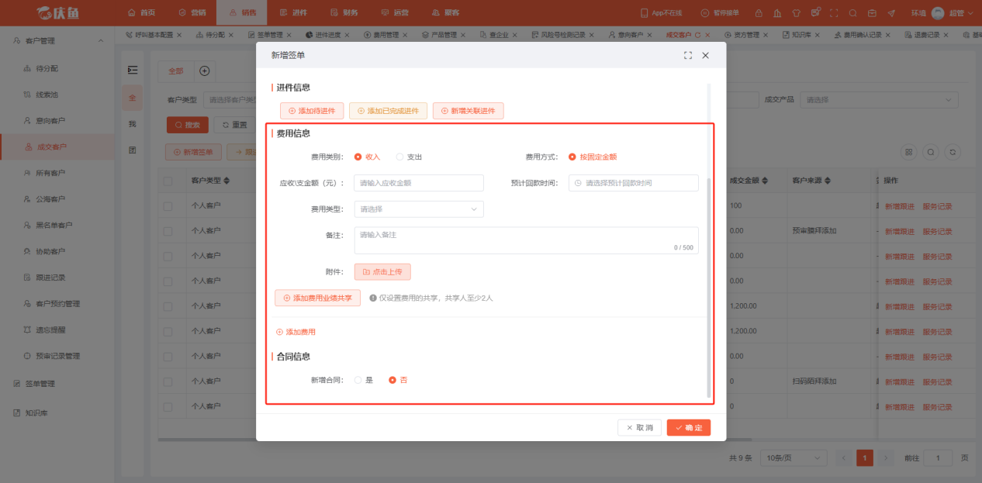Check the row with 预审膜拜添加 source
Viewport: 982px width, 483px height.
(168, 231)
